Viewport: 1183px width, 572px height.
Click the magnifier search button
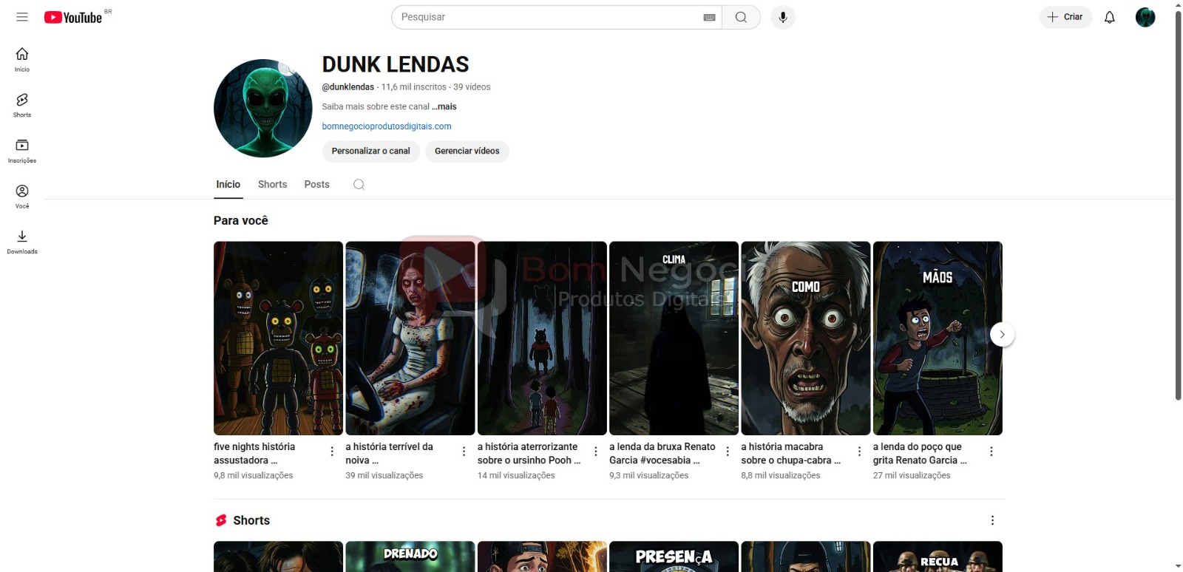click(x=741, y=17)
